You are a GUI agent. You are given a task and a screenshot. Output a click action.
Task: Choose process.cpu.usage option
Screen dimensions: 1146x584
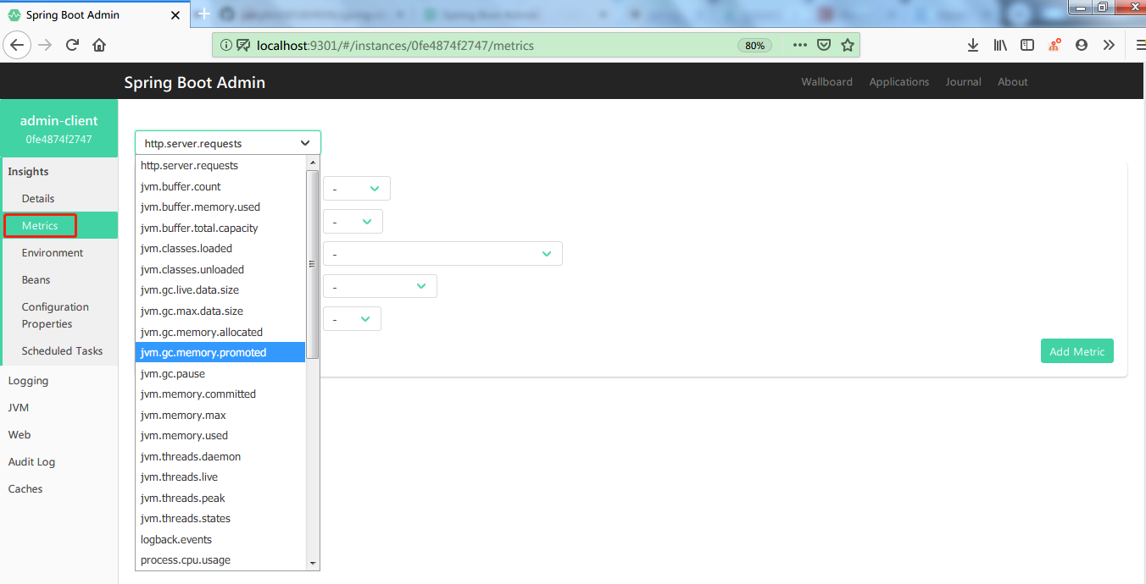[x=220, y=560]
